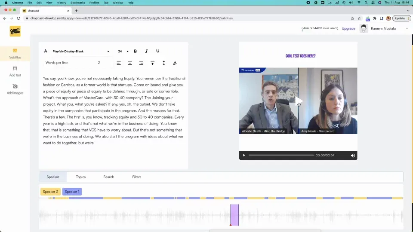Open the Chrome extensions puzzle menu
Image resolution: width=413 pixels, height=232 pixels.
pyautogui.click(x=375, y=18)
